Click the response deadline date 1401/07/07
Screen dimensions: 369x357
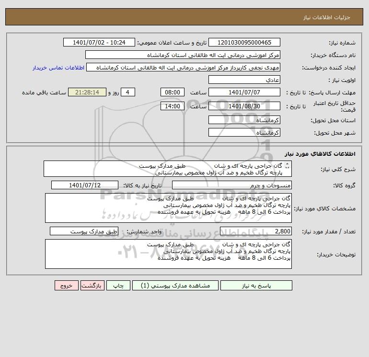pyautogui.click(x=244, y=92)
